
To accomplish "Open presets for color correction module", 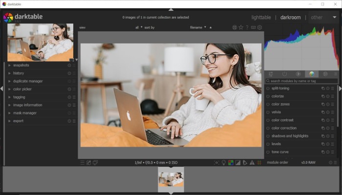I will pos(333,128).
